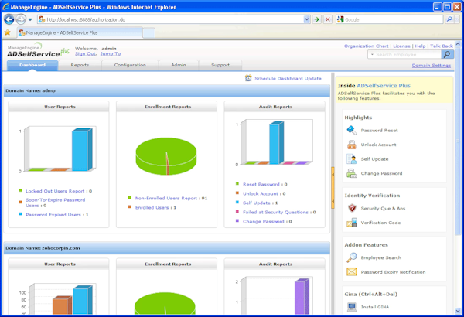Image resolution: width=464 pixels, height=317 pixels.
Task: Collapse side panel using upper splitter arrow
Action: tap(333, 175)
